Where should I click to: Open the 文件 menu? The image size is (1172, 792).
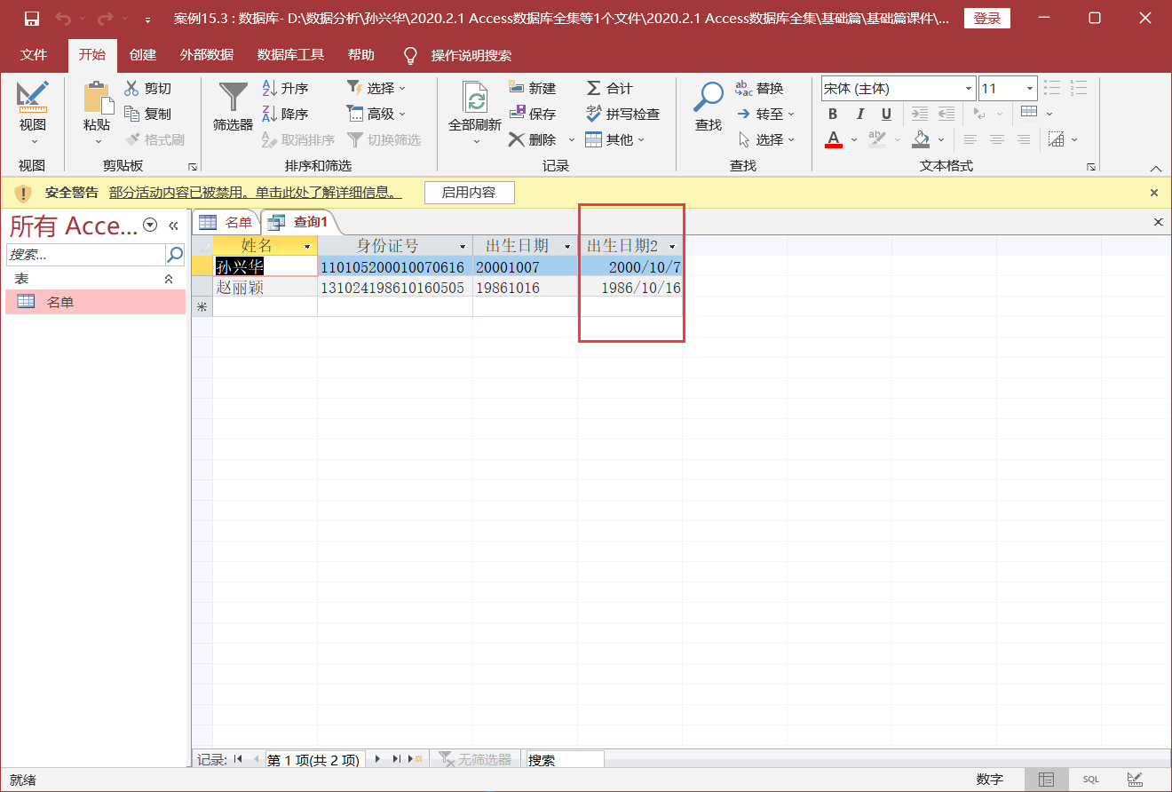[x=34, y=55]
